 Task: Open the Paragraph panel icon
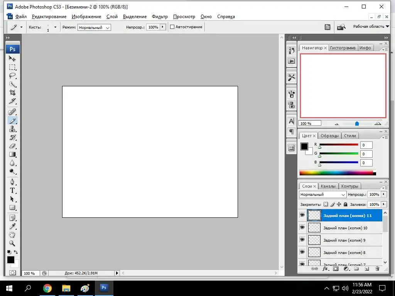[292, 132]
